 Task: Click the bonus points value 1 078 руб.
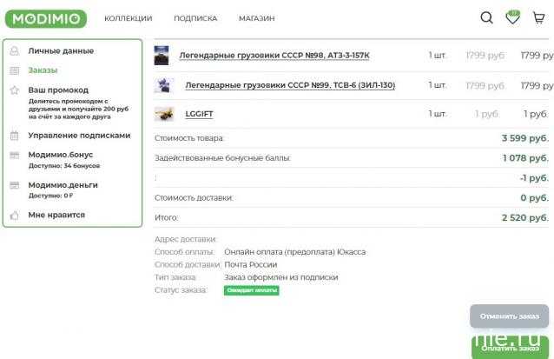point(525,158)
